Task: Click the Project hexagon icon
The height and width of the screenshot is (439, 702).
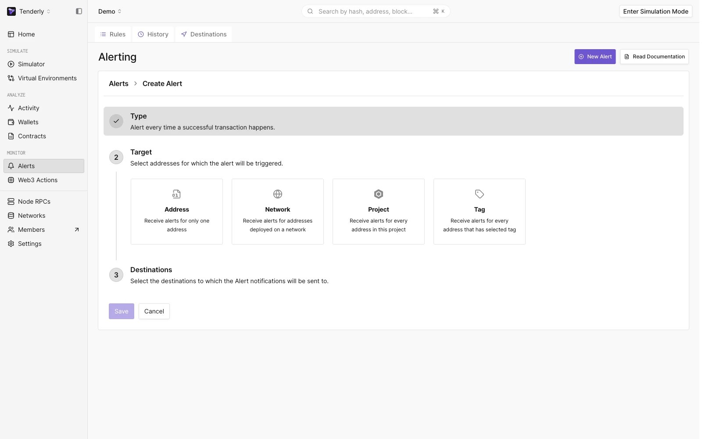Action: click(379, 194)
